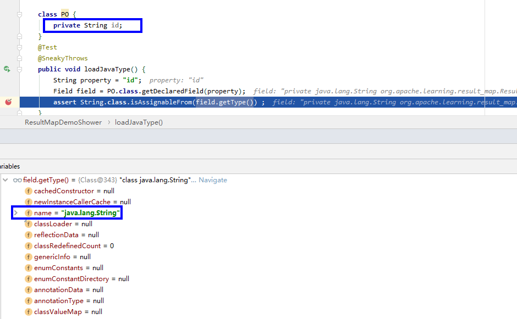Viewport: 517px width, 319px height.
Task: Click the field icon of enumConstantDirectory
Action: [x=29, y=279]
